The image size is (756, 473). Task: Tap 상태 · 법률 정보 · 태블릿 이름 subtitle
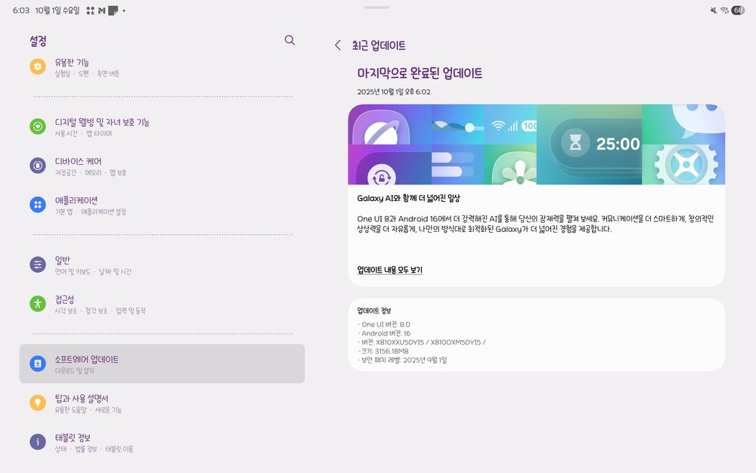pyautogui.click(x=94, y=449)
